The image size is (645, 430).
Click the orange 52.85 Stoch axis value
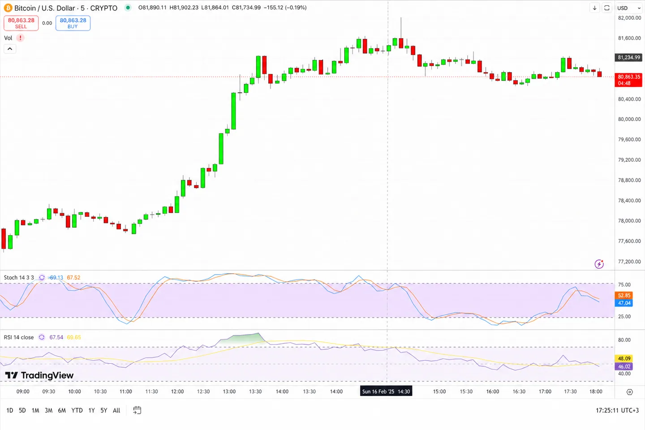pos(624,296)
